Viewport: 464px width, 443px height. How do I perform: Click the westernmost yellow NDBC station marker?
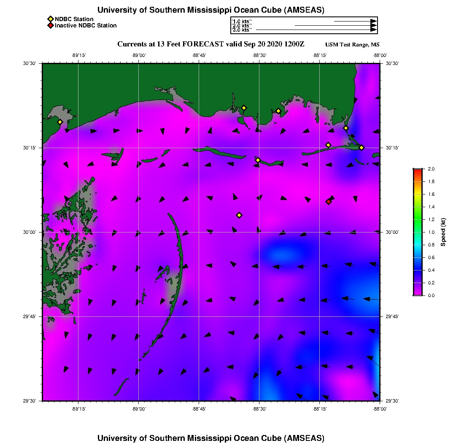pyautogui.click(x=60, y=122)
